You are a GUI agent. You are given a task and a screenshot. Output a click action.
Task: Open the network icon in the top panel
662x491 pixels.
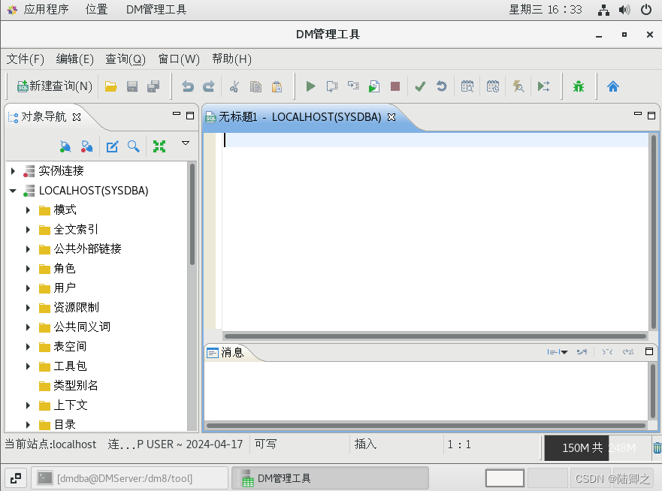point(603,10)
